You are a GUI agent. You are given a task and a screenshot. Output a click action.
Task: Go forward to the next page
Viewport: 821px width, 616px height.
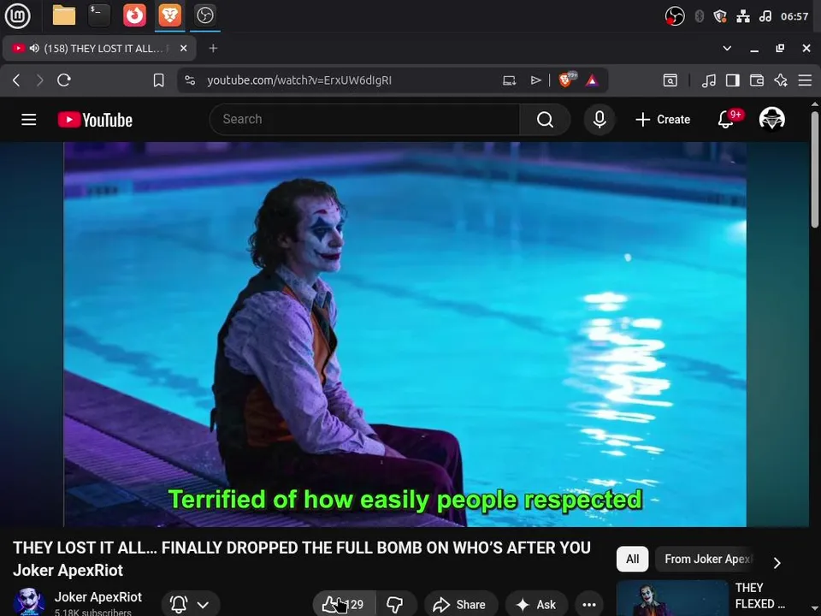pos(40,80)
